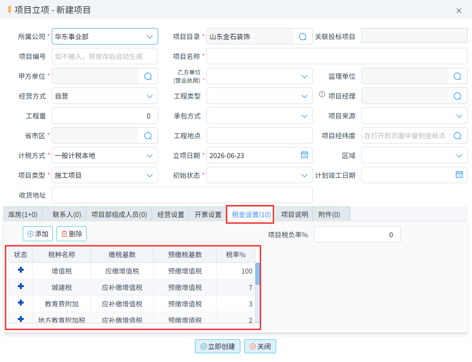This screenshot has width=472, height=362.
Task: Open the 计划竣工日期 calendar picker
Action: click(x=459, y=175)
